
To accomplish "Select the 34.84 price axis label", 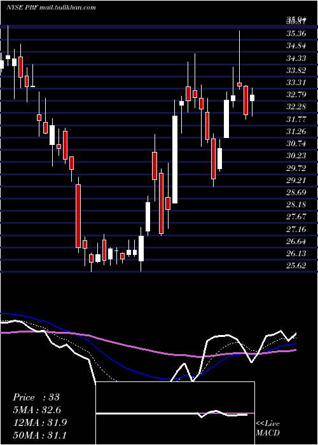I will [296, 46].
